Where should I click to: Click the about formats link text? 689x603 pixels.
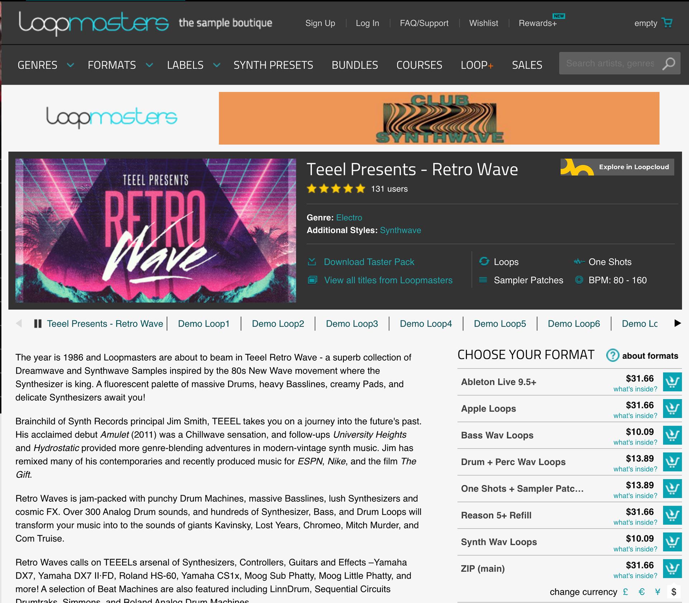point(650,356)
